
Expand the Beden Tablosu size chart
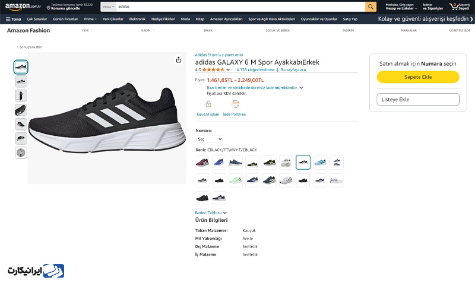pos(211,213)
